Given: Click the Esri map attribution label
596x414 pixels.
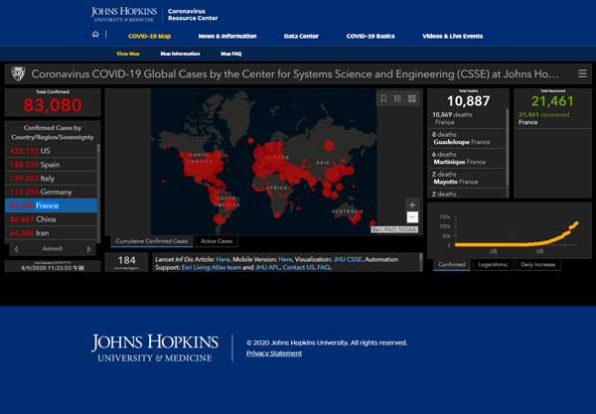Looking at the screenshot, I should coord(394,229).
